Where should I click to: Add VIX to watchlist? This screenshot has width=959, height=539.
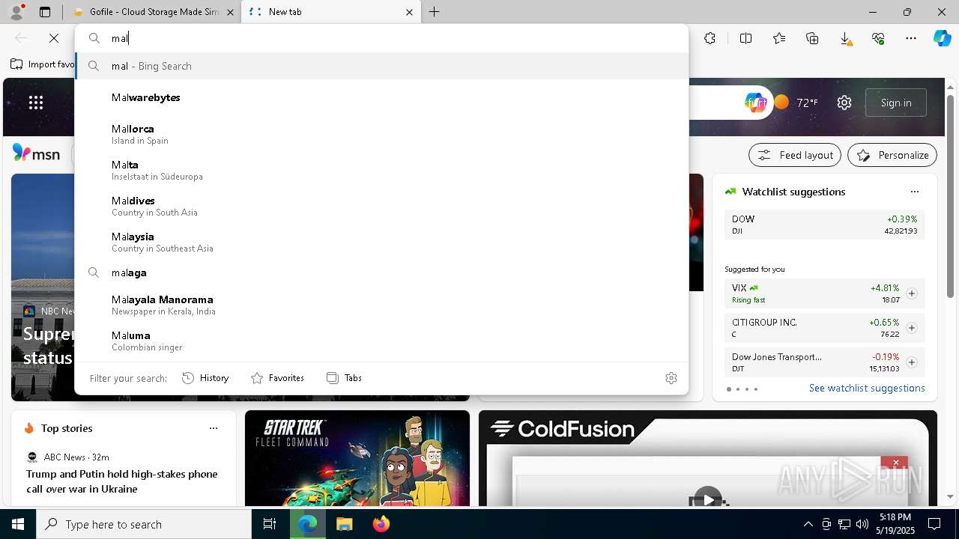click(912, 293)
